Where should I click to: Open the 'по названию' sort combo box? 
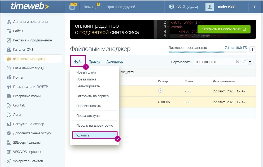(x=223, y=62)
